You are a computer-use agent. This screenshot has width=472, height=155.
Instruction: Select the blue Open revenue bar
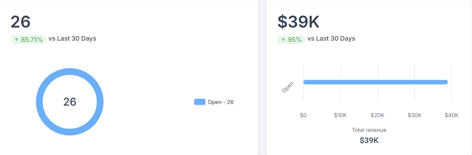[376, 82]
